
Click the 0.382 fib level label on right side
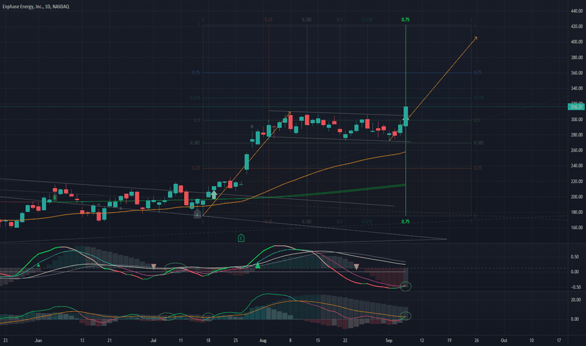tap(478, 143)
